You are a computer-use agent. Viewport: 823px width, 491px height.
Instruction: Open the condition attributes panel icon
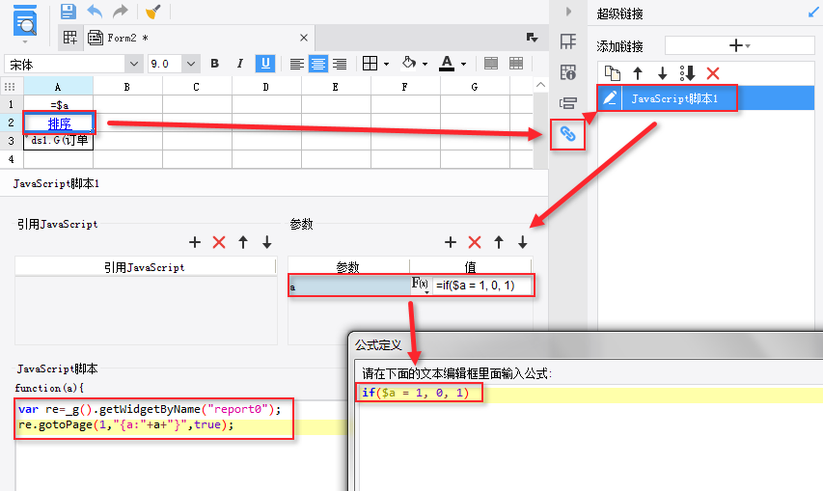(x=568, y=103)
